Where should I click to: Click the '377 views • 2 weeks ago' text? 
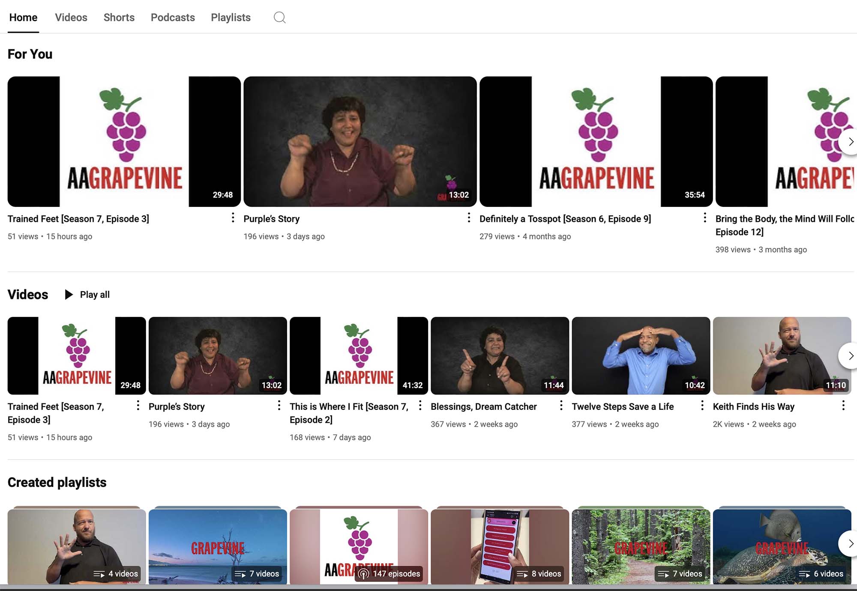coord(615,424)
